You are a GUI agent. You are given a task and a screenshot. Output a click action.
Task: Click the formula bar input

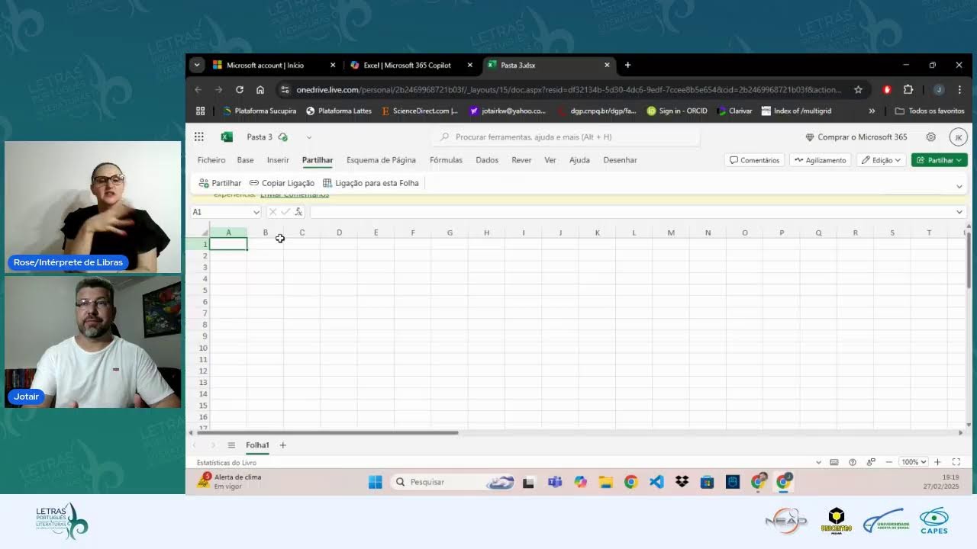[x=631, y=212]
